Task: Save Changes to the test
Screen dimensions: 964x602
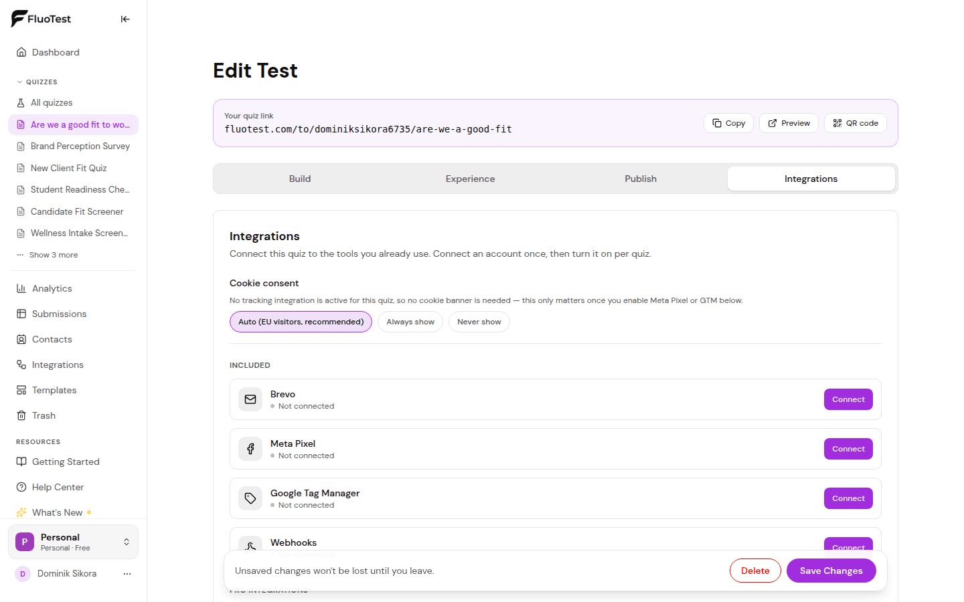Action: tap(831, 571)
